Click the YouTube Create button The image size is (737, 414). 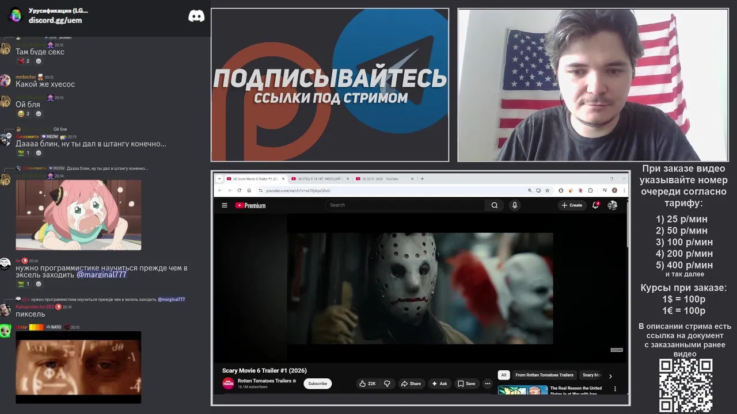pos(572,205)
